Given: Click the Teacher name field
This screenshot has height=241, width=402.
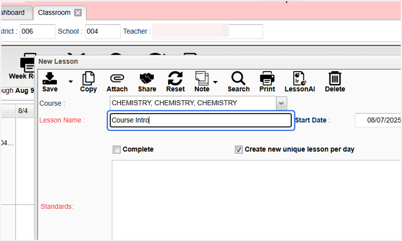Looking at the screenshot, I should 208,31.
